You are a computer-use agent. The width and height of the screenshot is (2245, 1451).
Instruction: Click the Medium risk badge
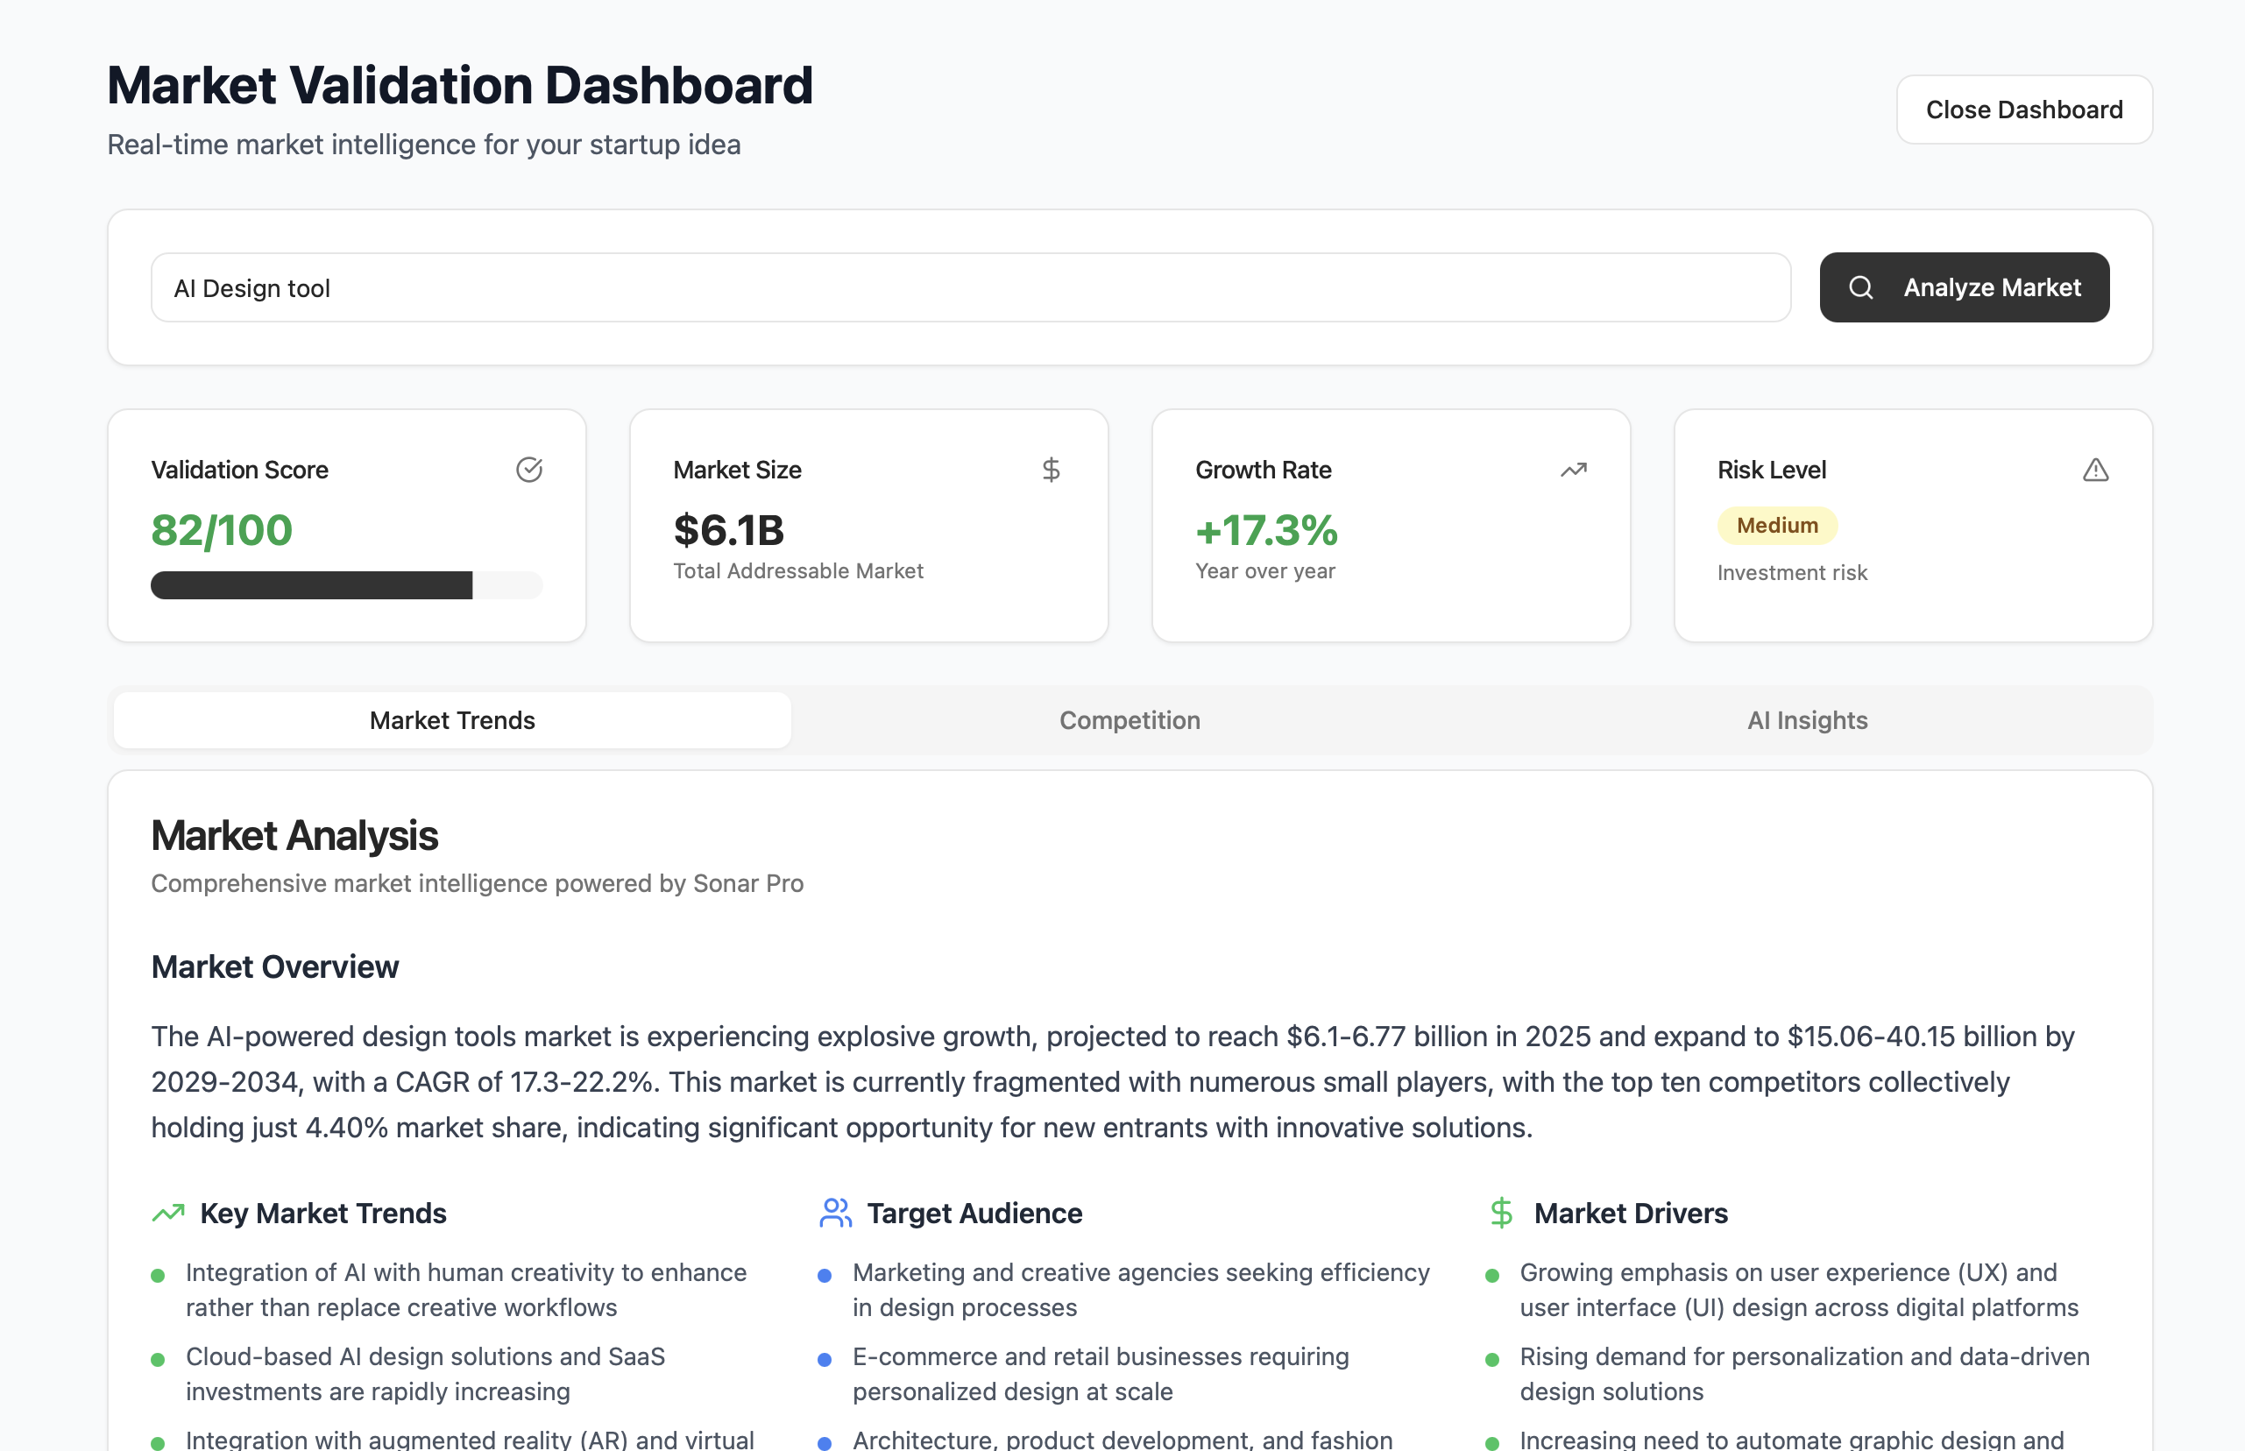click(1776, 526)
